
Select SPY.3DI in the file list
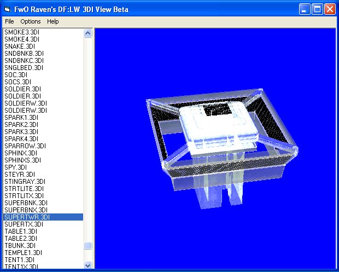pos(16,167)
